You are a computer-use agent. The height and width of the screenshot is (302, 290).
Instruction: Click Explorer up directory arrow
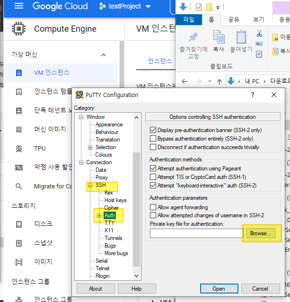(x=220, y=81)
